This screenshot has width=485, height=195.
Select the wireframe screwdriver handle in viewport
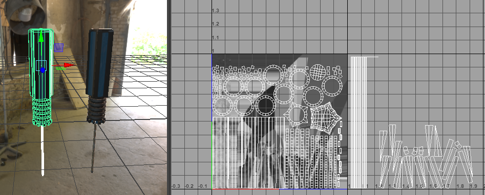click(x=40, y=63)
